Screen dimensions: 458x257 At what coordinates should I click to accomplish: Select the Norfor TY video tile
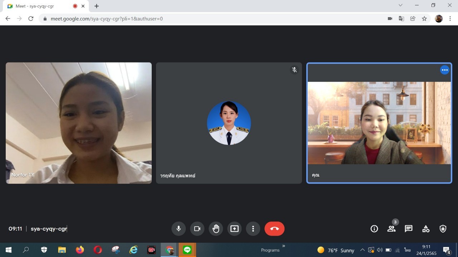tap(79, 123)
